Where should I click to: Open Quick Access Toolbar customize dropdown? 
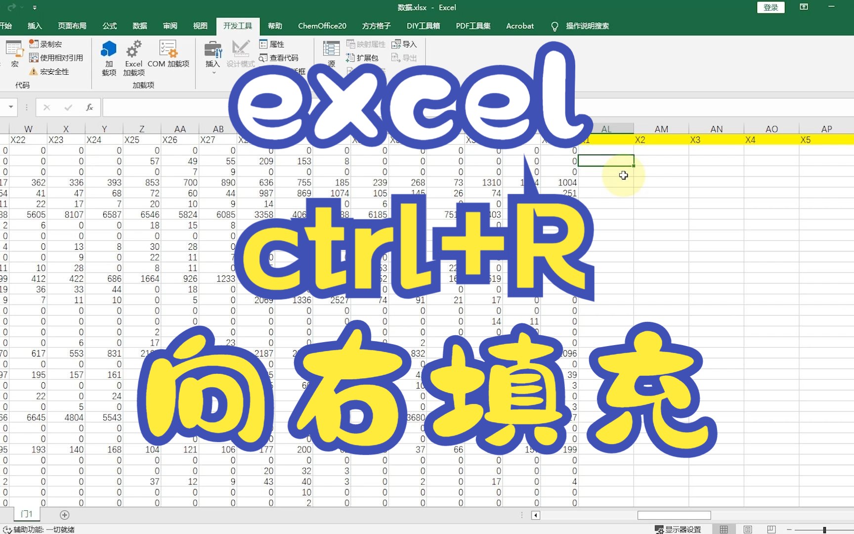[35, 7]
